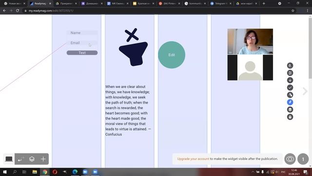The height and width of the screenshot is (176, 312).
Task: Open File Explorer from the taskbar
Action: 35,172
